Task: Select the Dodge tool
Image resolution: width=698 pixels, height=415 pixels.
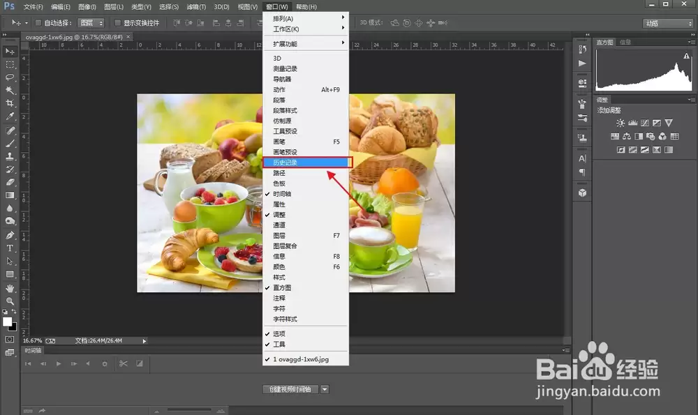Action: 10,221
